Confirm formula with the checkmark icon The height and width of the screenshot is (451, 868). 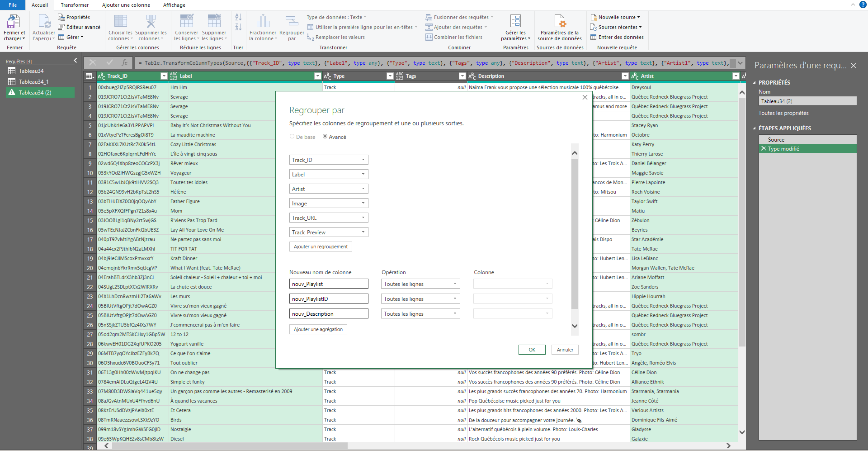pyautogui.click(x=109, y=63)
